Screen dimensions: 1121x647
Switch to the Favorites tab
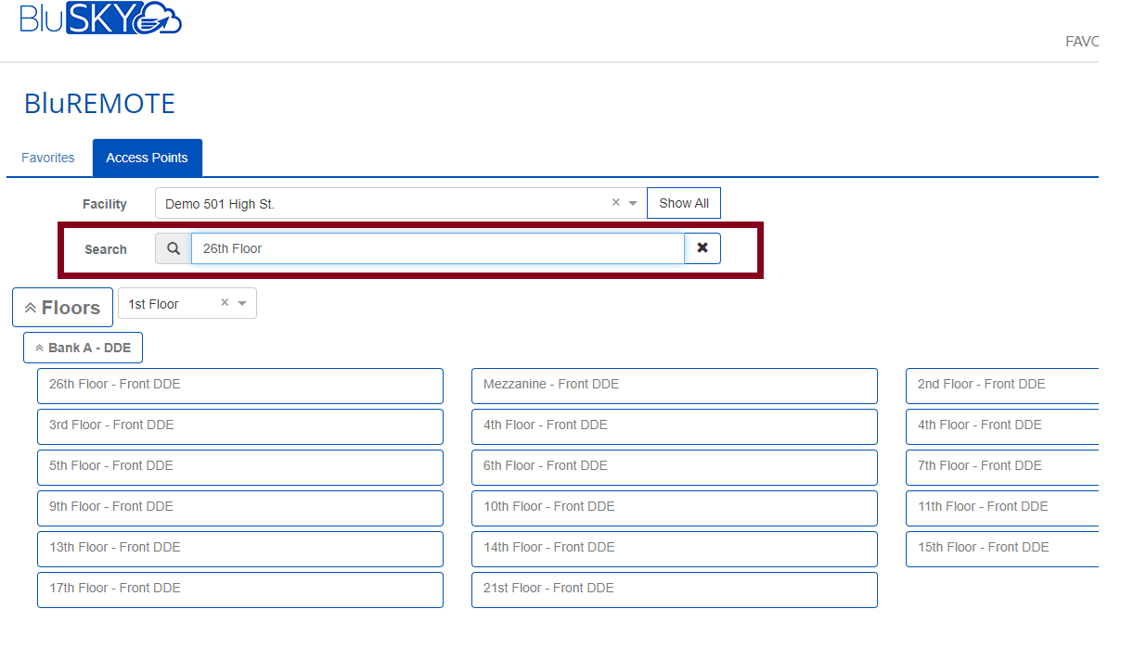[x=48, y=158]
